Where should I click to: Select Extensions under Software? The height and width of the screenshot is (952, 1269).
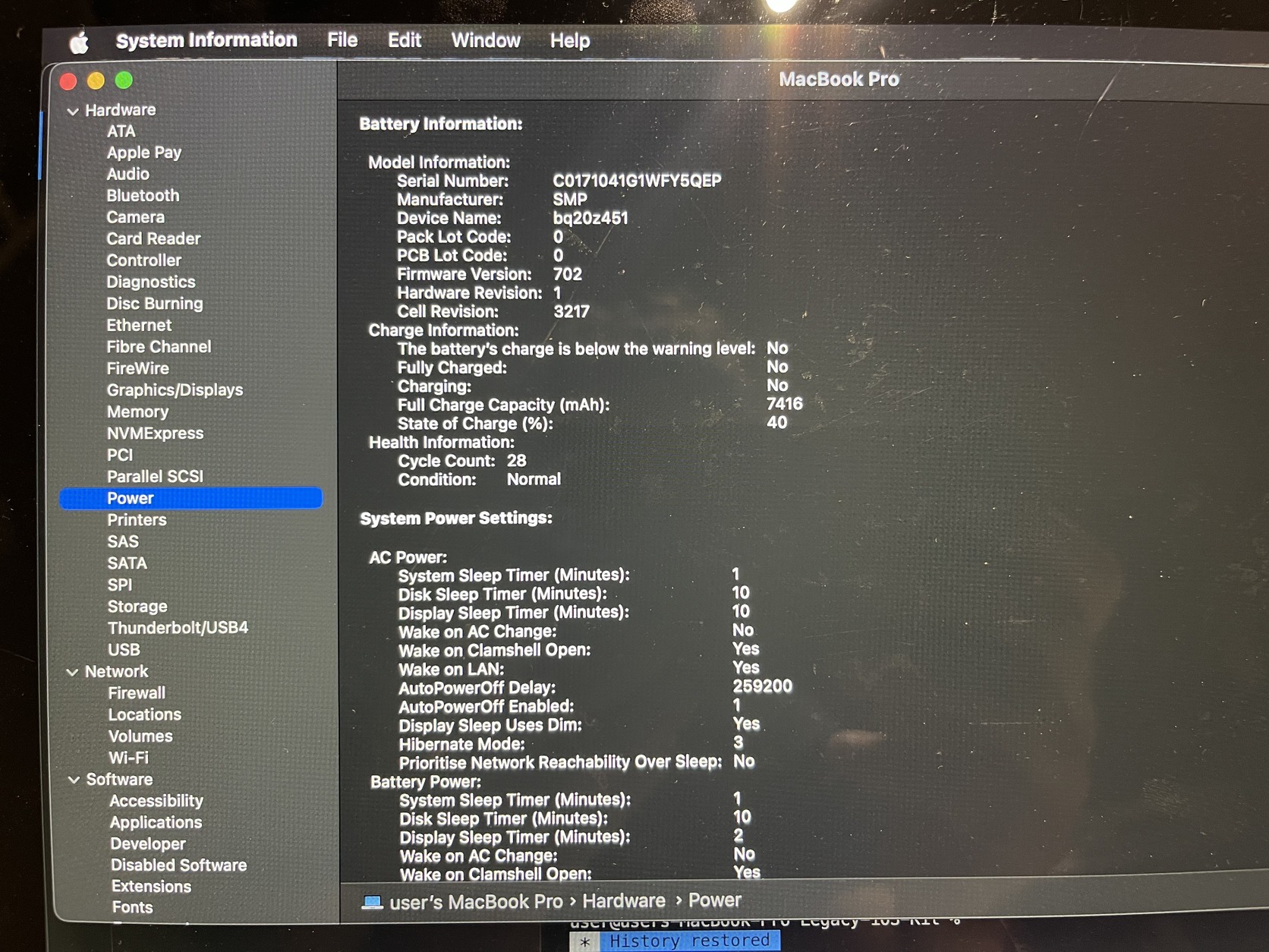(152, 887)
